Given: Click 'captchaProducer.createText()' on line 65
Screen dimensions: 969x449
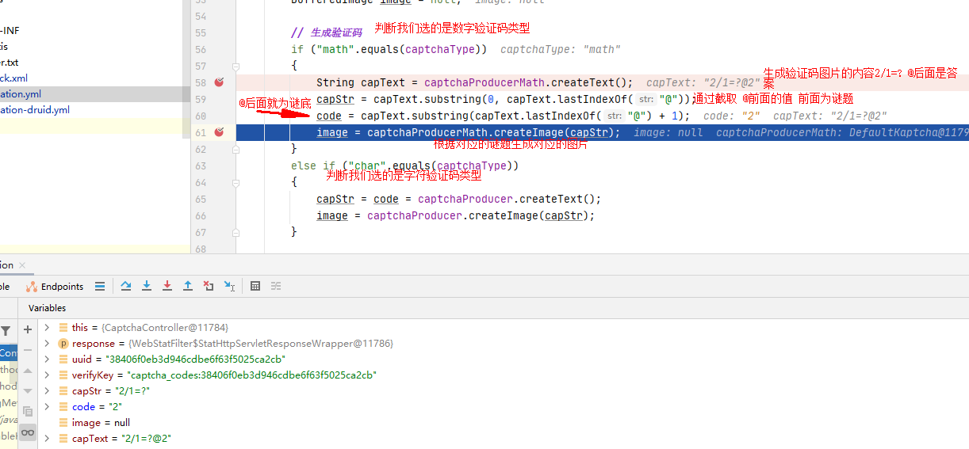Looking at the screenshot, I should point(509,199).
